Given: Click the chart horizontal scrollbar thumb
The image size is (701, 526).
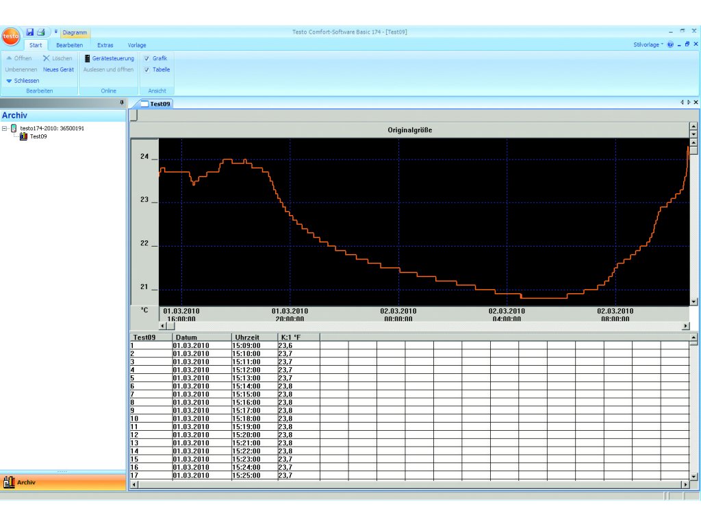Looking at the screenshot, I should pyautogui.click(x=170, y=326).
